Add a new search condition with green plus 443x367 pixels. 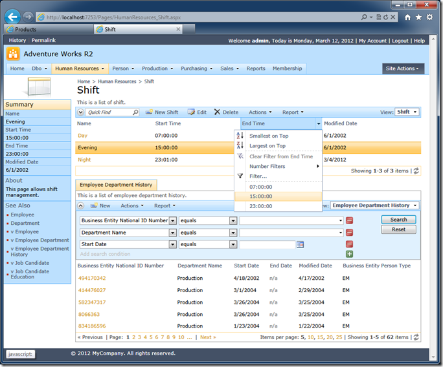tap(349, 255)
